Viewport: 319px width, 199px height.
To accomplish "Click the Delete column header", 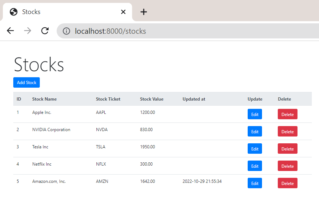I will click(x=285, y=99).
